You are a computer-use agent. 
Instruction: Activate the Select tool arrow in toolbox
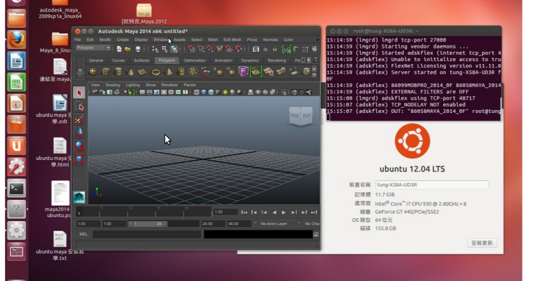pos(79,93)
